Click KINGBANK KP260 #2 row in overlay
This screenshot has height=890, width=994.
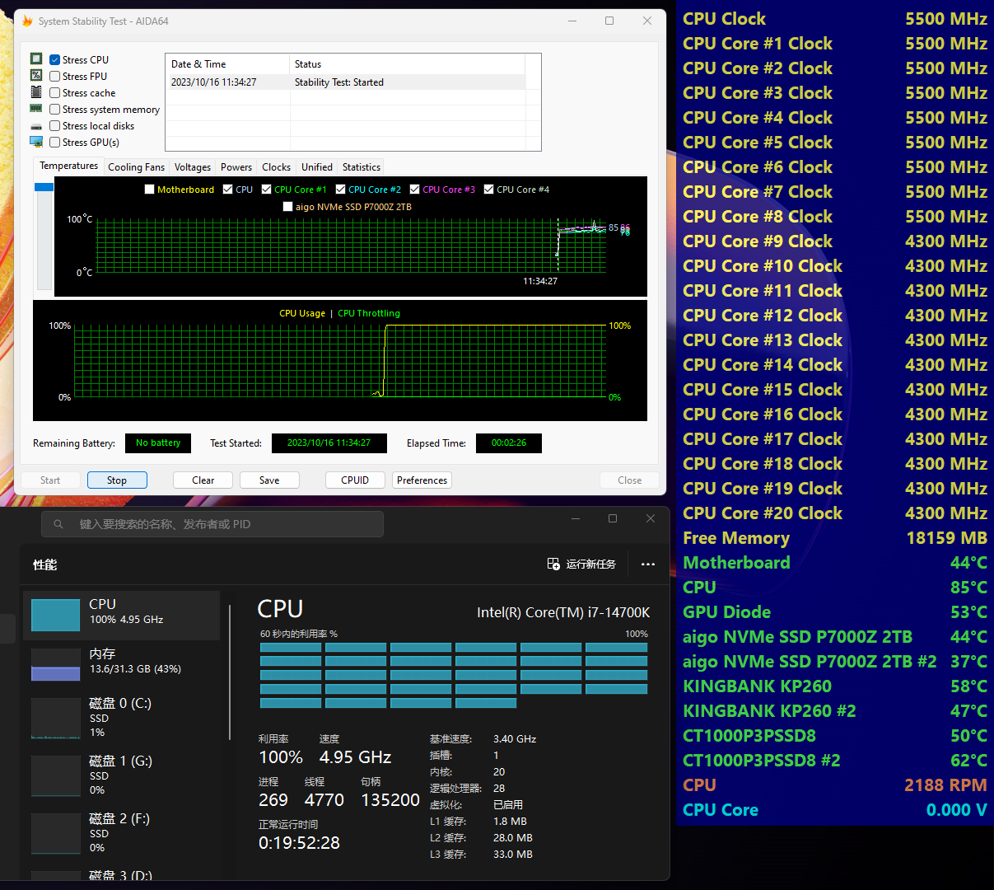pyautogui.click(x=835, y=710)
